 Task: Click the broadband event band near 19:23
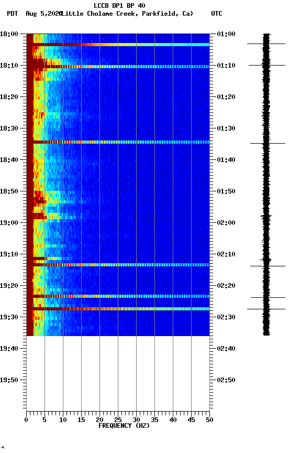point(118,296)
